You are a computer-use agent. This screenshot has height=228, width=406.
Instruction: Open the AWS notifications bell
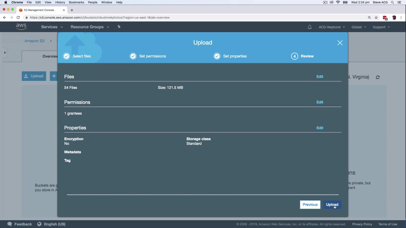310,27
